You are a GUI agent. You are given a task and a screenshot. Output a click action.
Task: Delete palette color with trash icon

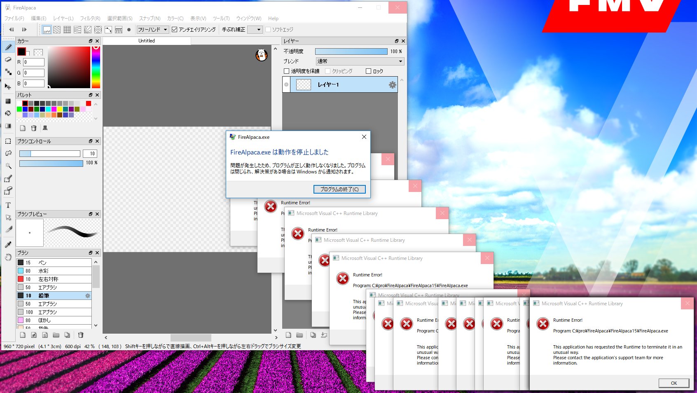click(34, 128)
